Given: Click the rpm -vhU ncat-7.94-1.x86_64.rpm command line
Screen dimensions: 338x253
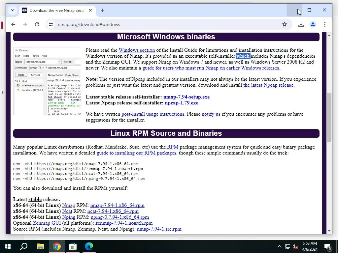Looking at the screenshot, I should point(76,174).
